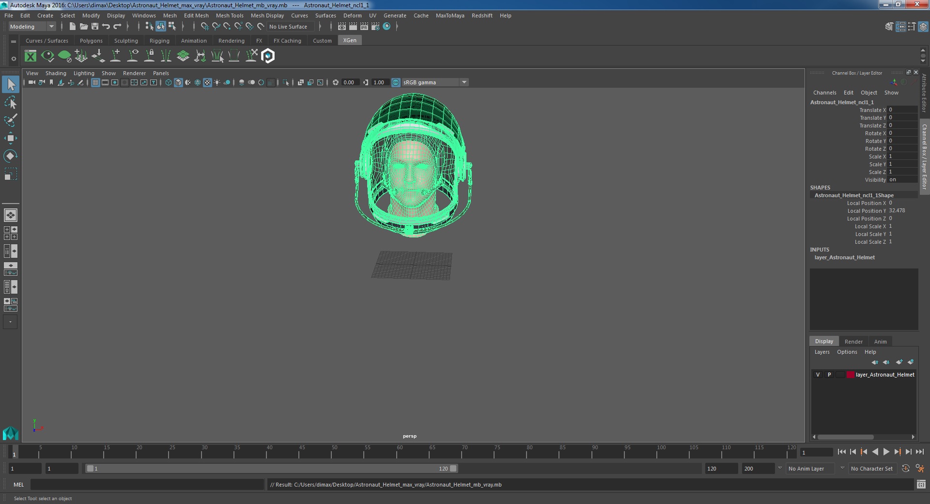930x504 pixels.
Task: Open No Character Set dropdown
Action: (871, 469)
